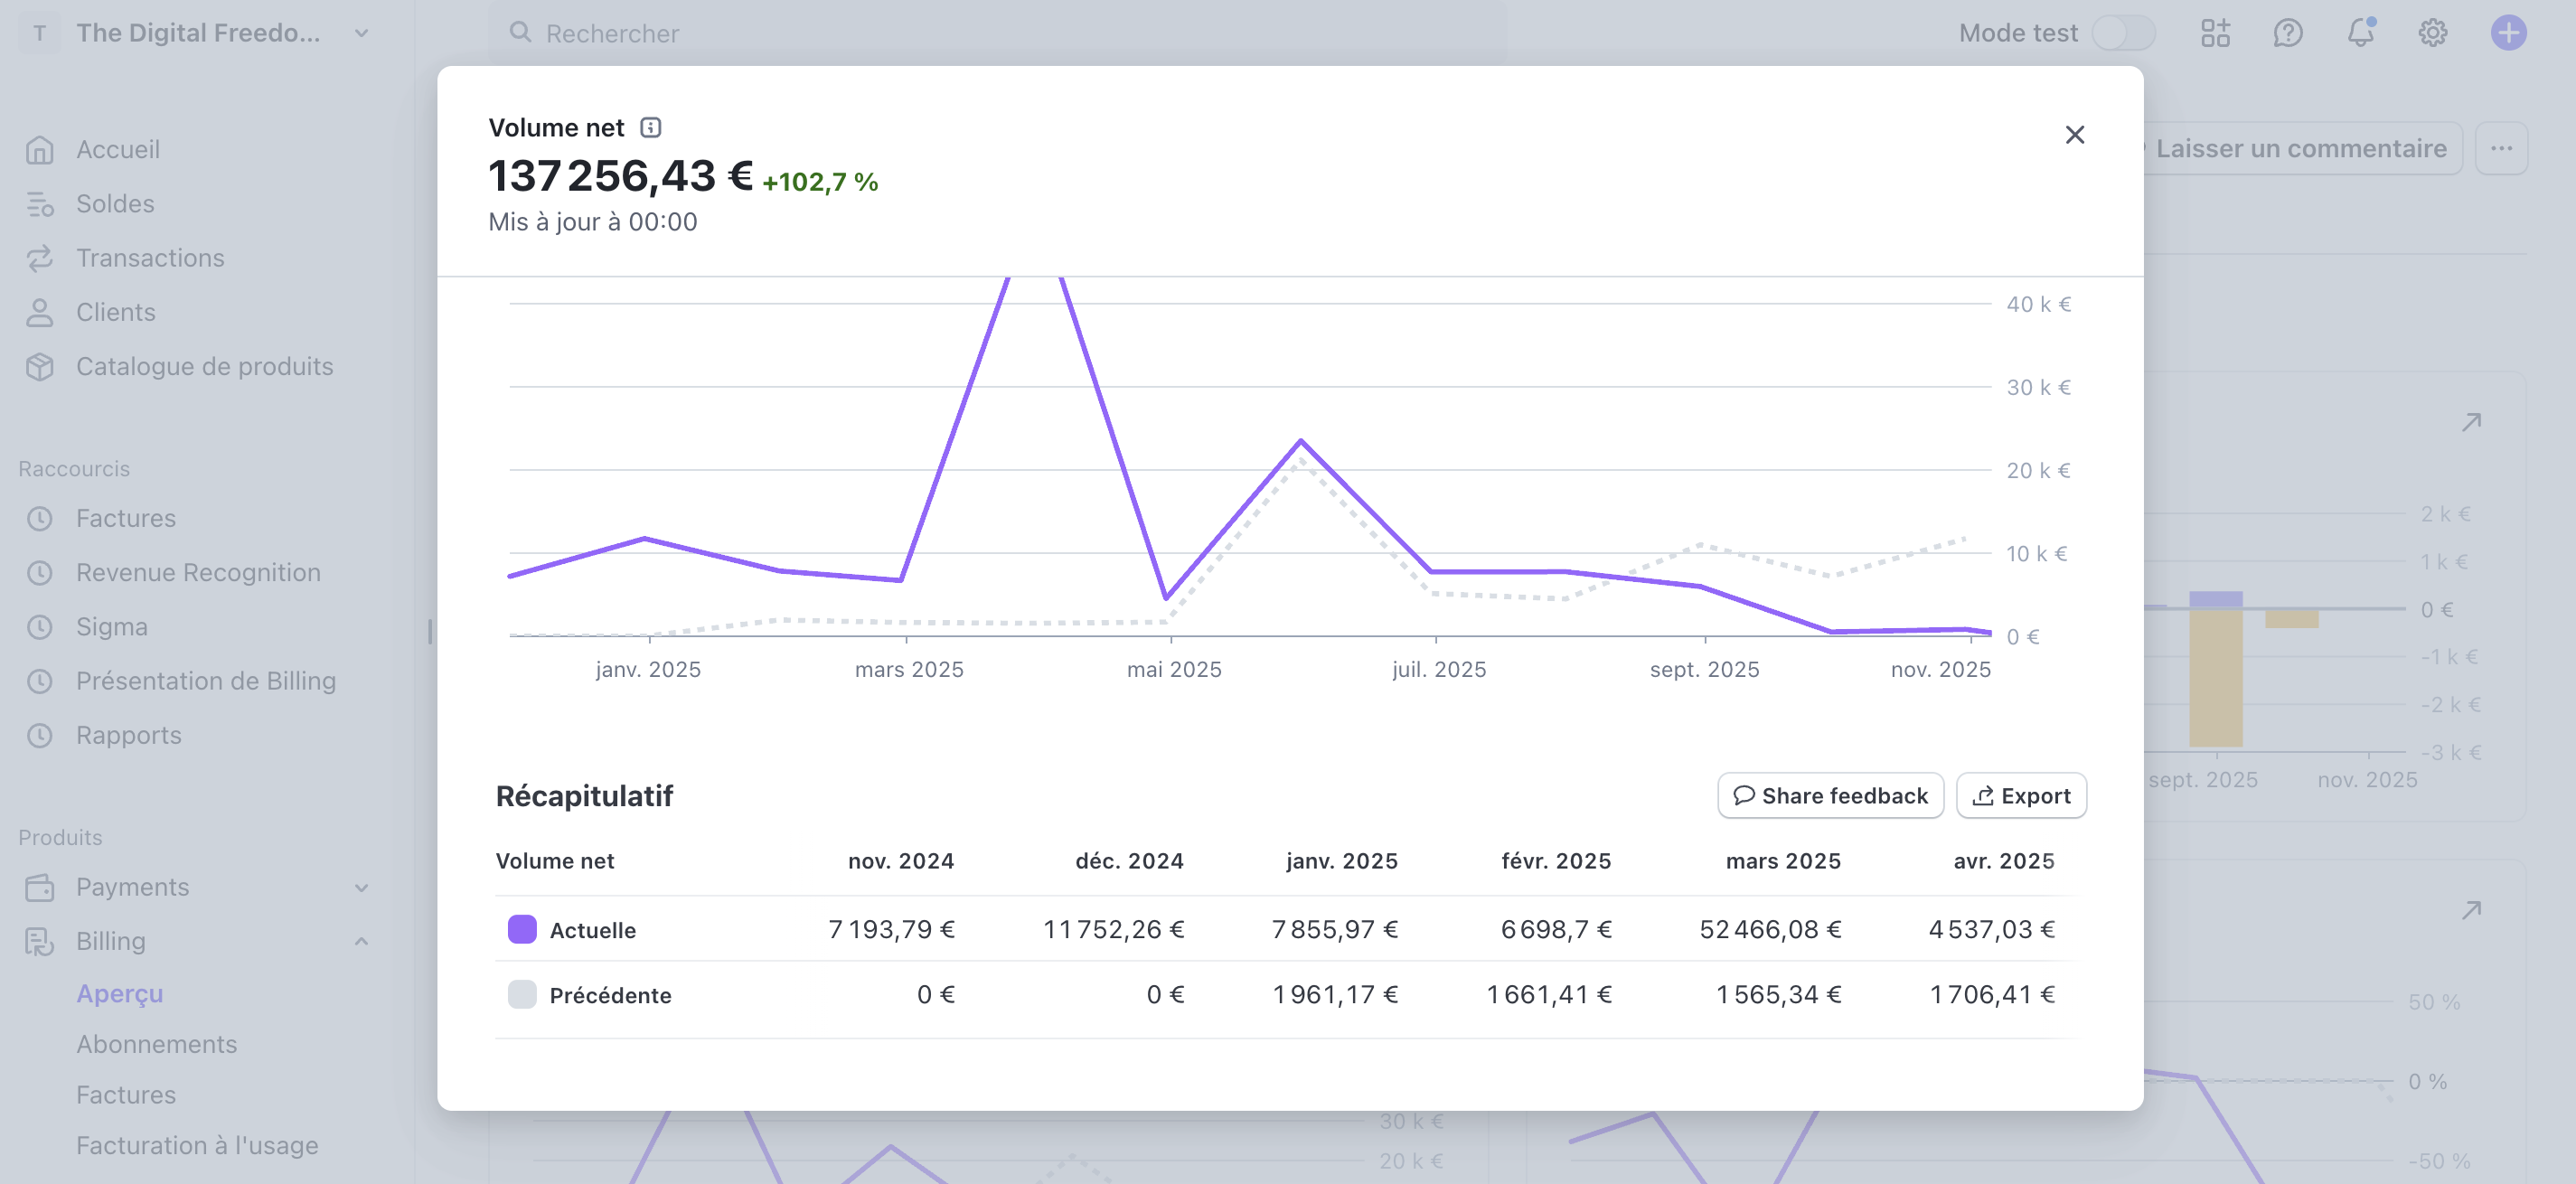The height and width of the screenshot is (1184, 2576).
Task: Click the Précédente series legend swatch
Action: 522,994
